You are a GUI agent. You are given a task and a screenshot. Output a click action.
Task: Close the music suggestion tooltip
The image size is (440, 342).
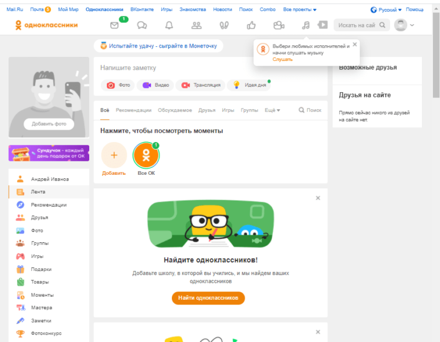point(354,45)
